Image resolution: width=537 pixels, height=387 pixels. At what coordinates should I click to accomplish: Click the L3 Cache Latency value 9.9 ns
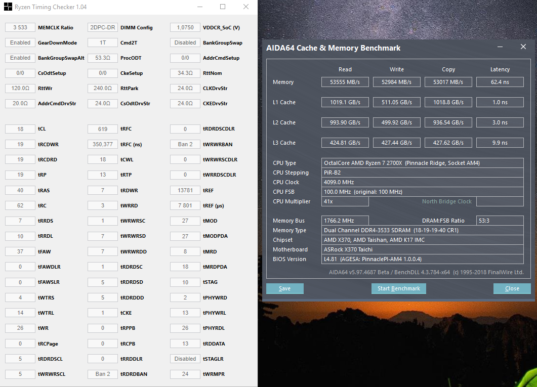tap(500, 143)
